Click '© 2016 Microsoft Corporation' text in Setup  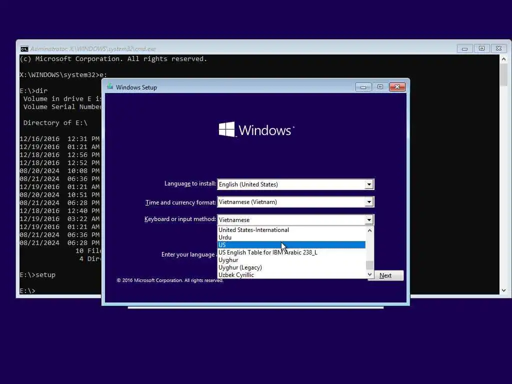coord(170,280)
